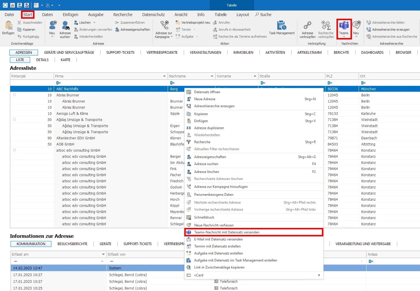
Task: Expand the vCard submenu
Action: point(319,275)
